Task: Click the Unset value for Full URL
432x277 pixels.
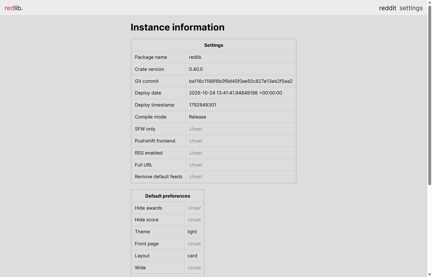Action: coord(196,165)
